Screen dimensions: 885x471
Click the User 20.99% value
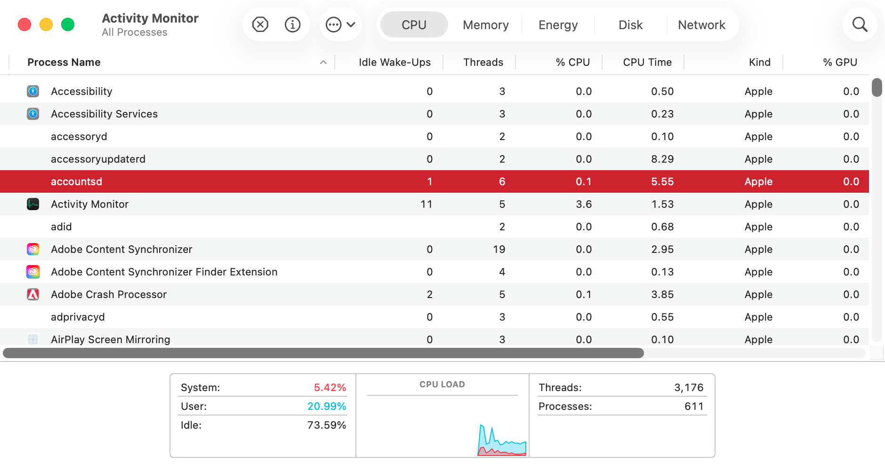pos(327,406)
